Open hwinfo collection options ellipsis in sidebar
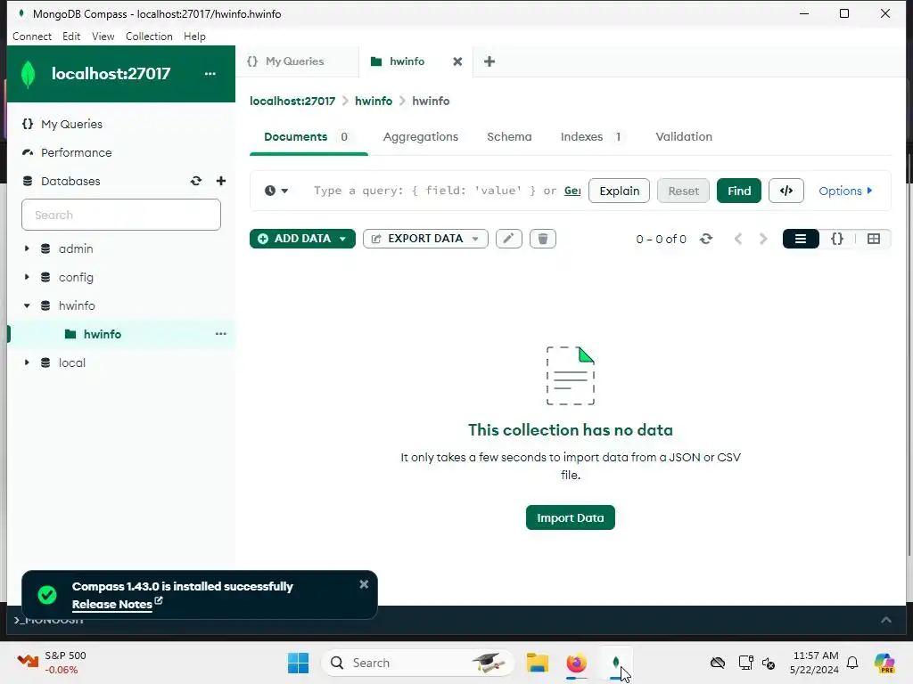Viewport: 913px width, 684px height. pyautogui.click(x=221, y=334)
